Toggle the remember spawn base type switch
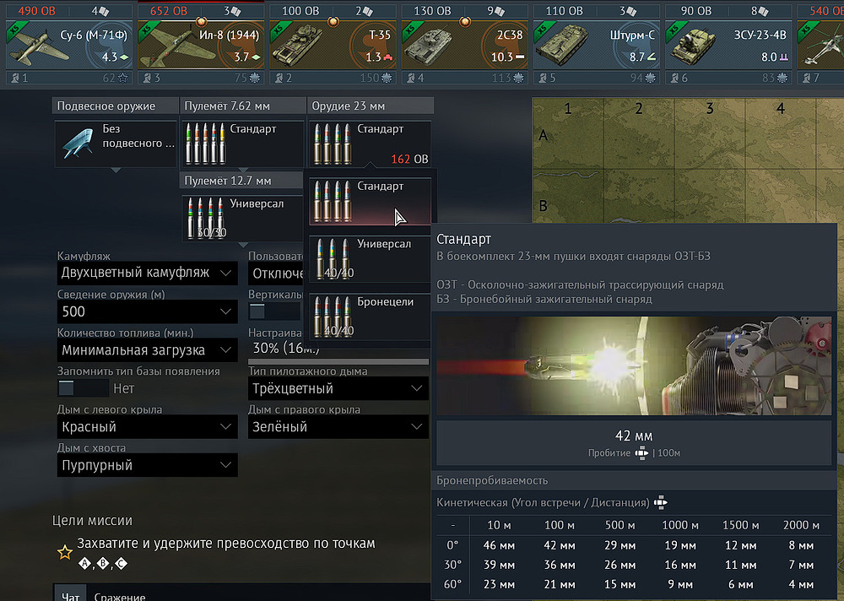 coord(83,388)
